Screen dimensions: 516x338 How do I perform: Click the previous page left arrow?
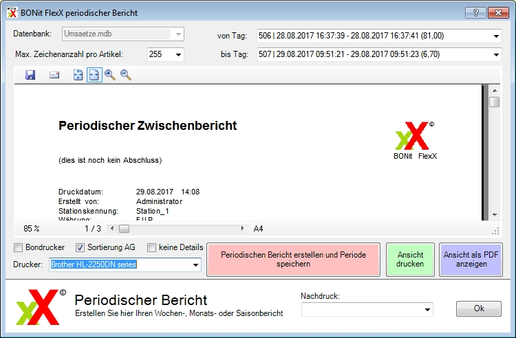pos(112,229)
